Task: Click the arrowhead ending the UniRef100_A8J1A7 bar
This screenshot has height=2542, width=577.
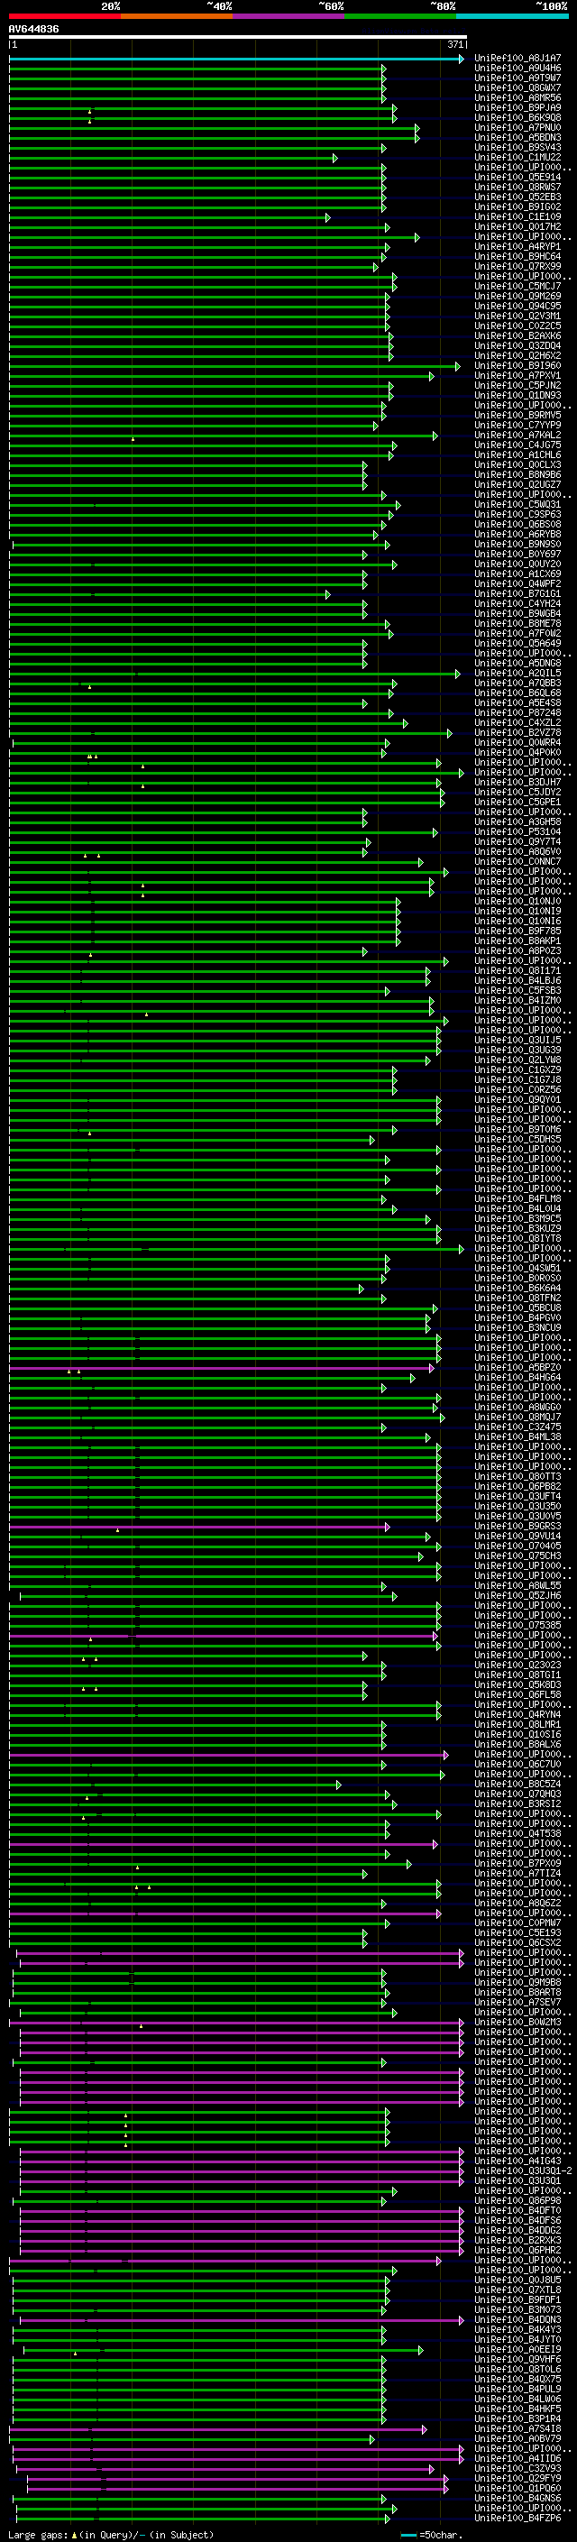Action: 461,60
